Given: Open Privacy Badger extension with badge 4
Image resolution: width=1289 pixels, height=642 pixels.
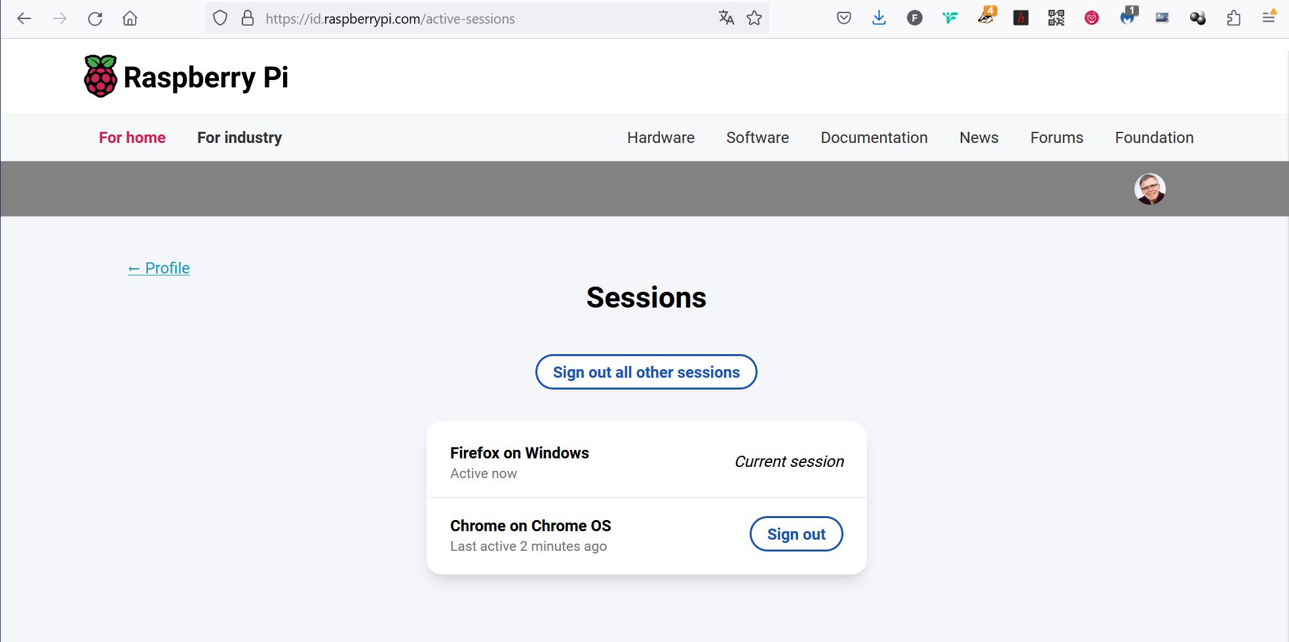Looking at the screenshot, I should 986,17.
